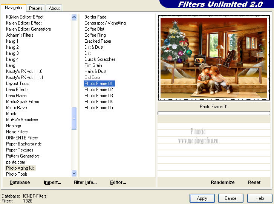Viewport: 274px width, 204px height.
Task: Open the Editor... button
Action: point(118,182)
